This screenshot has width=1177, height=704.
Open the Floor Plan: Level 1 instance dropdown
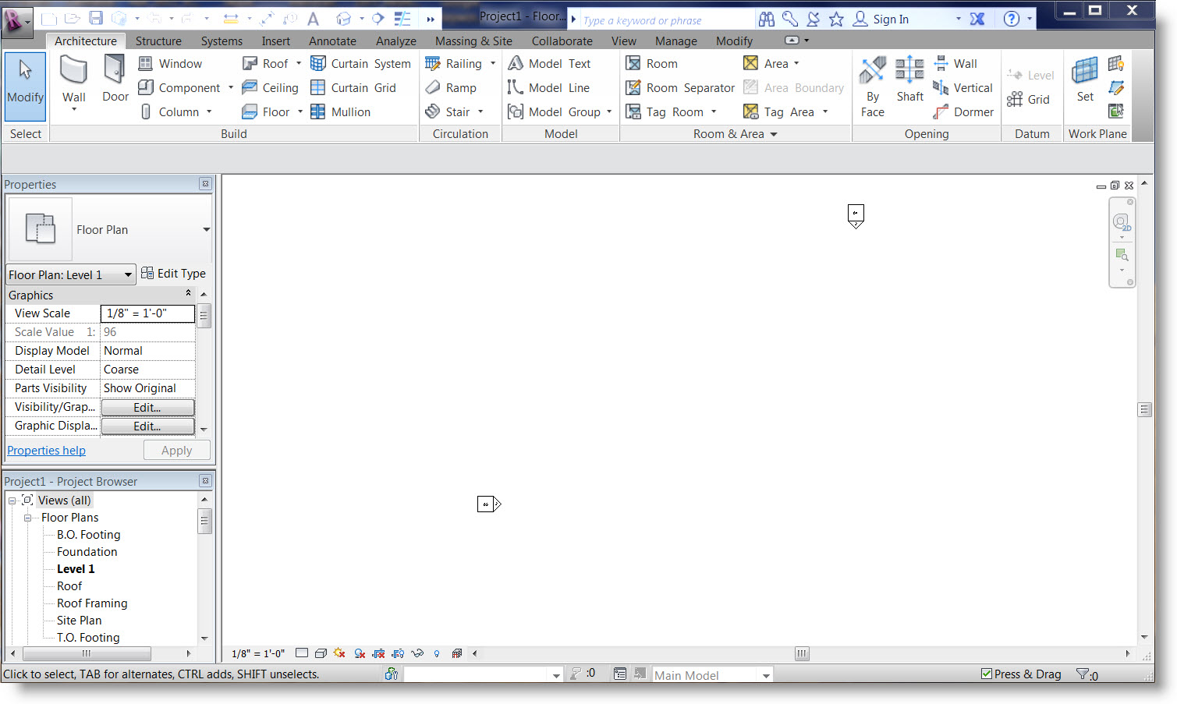tap(128, 274)
